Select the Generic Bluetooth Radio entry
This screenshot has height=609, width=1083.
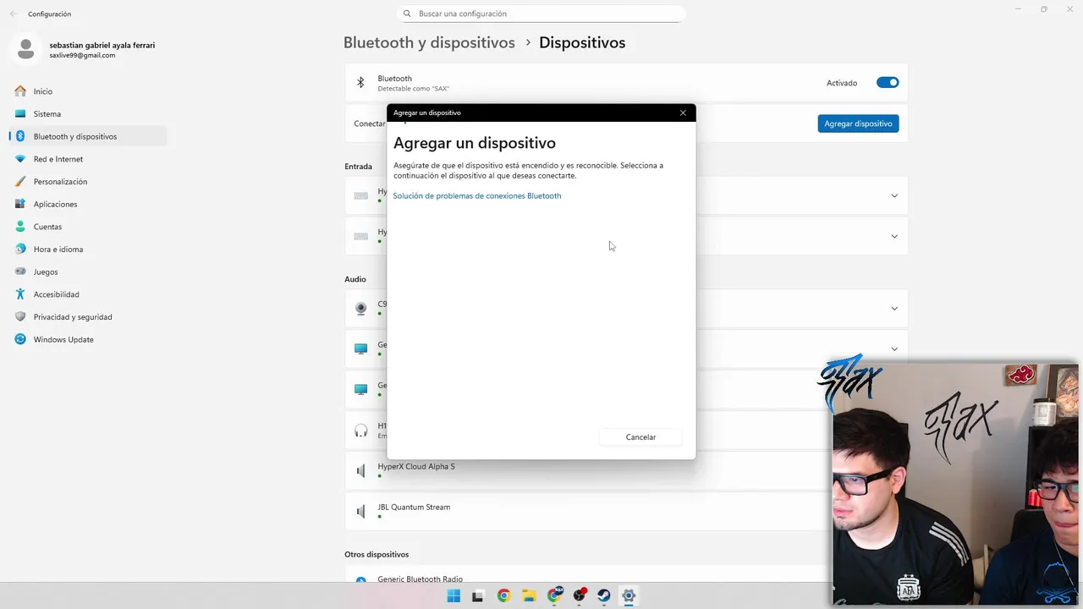(x=420, y=579)
